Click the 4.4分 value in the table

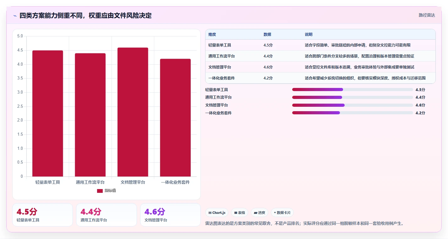268,56
